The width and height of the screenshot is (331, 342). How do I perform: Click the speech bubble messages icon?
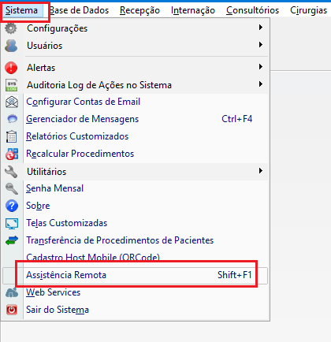(x=12, y=119)
